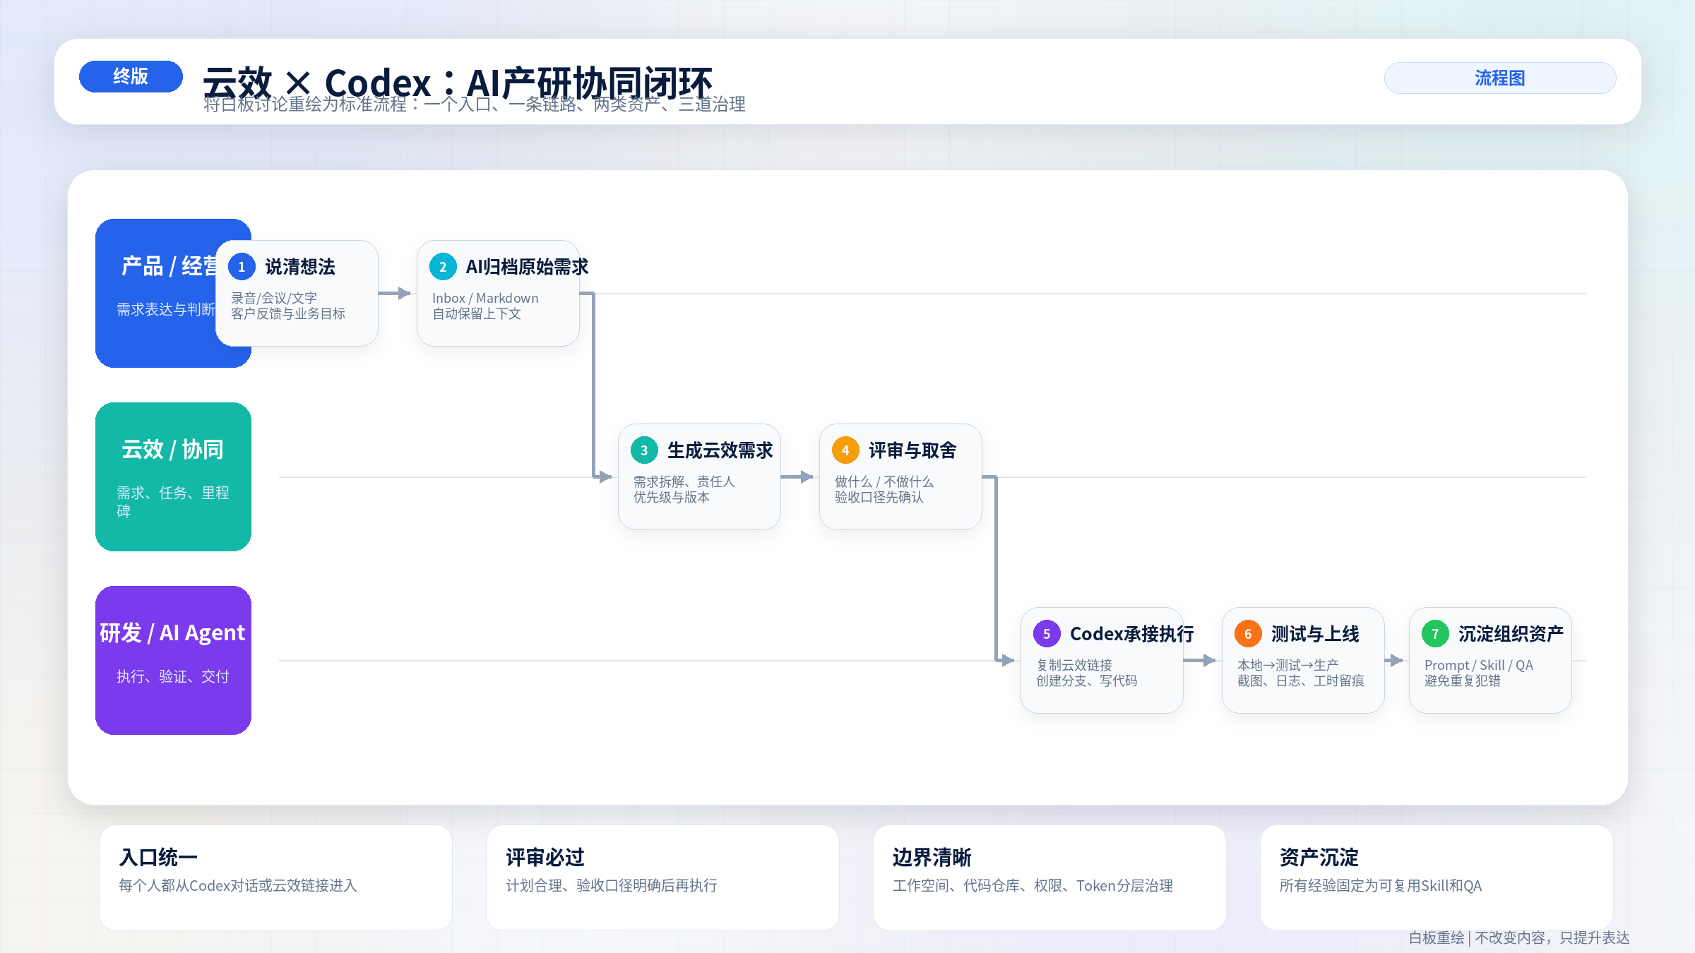Click the lane text 执行、验证、交付
Image resolution: width=1695 pixels, height=953 pixels.
(x=173, y=676)
